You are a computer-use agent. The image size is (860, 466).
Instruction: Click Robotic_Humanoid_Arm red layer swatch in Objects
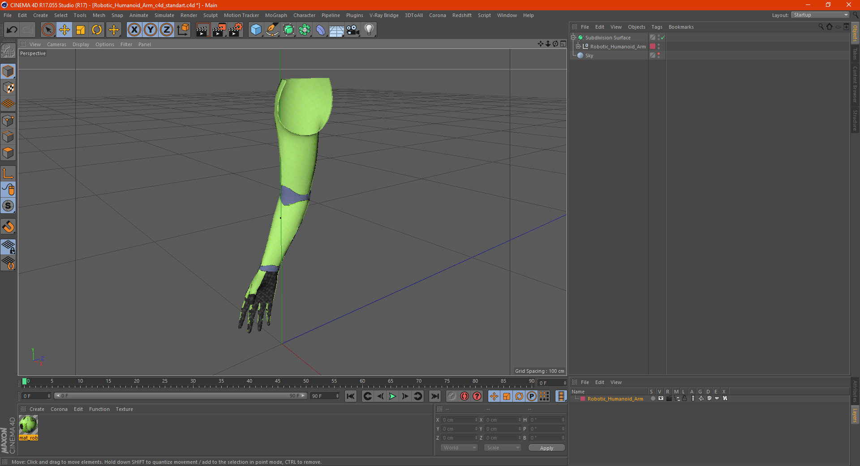(653, 46)
